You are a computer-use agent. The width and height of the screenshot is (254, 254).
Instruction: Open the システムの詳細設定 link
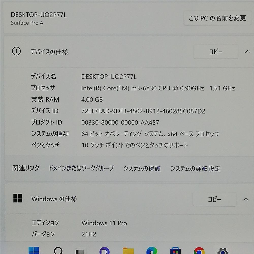pos(195,168)
